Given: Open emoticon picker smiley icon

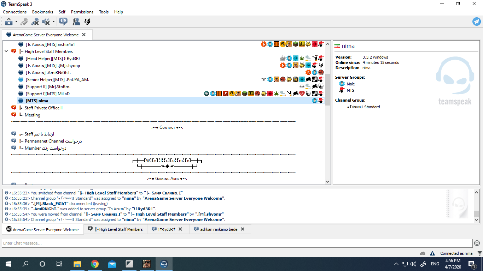Looking at the screenshot, I should click(x=477, y=243).
